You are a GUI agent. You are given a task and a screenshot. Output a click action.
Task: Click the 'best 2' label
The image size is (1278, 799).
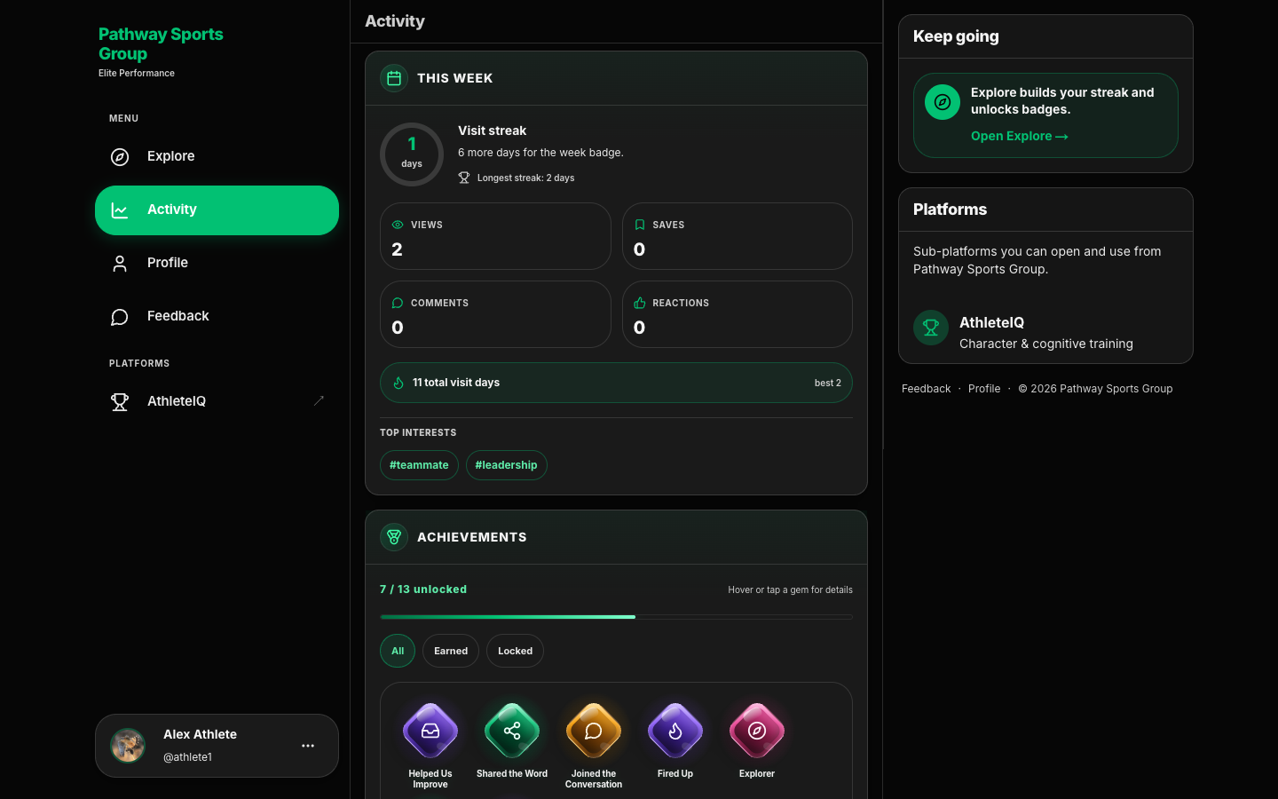[x=828, y=383]
